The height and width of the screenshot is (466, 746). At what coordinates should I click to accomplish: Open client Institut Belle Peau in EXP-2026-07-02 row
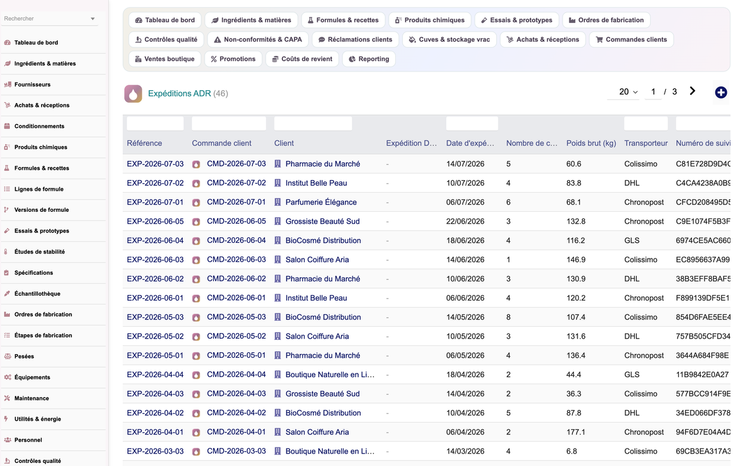316,183
